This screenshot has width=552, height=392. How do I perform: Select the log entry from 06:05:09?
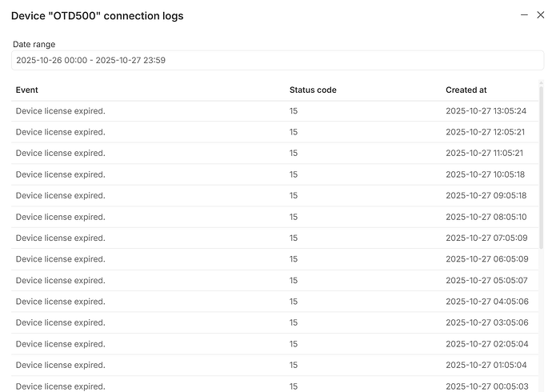(x=276, y=259)
